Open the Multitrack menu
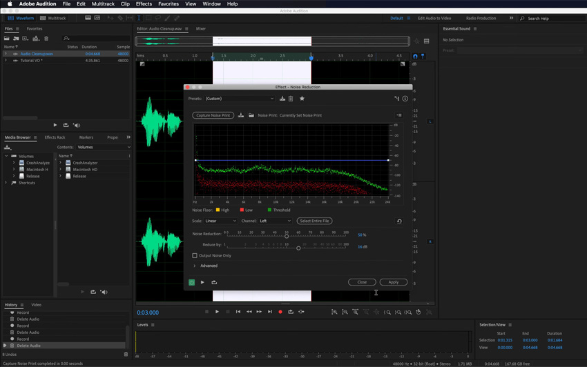The height and width of the screenshot is (367, 587). point(103,3)
